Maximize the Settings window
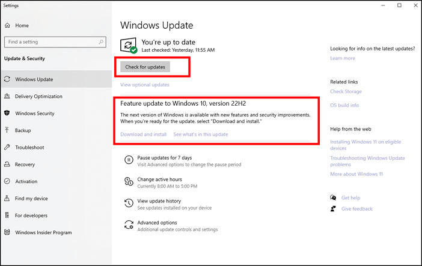422x266 pixels. (399, 5)
